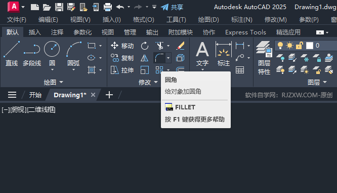
Task: Click the Plot printer icon
Action: click(x=108, y=7)
